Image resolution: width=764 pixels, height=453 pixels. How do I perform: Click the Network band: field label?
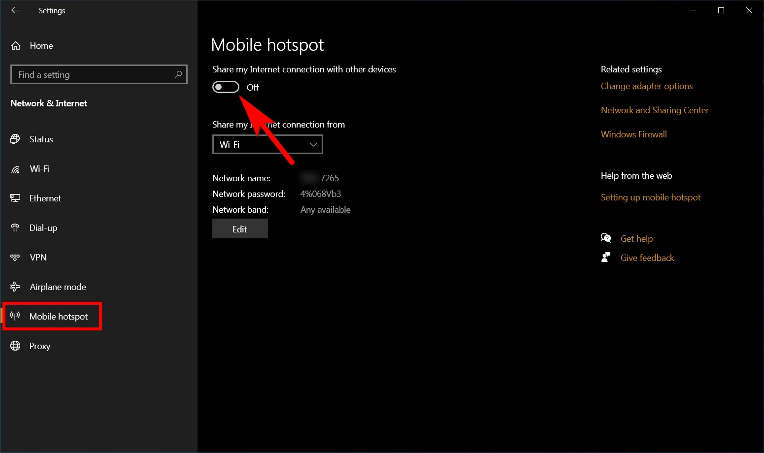click(240, 210)
